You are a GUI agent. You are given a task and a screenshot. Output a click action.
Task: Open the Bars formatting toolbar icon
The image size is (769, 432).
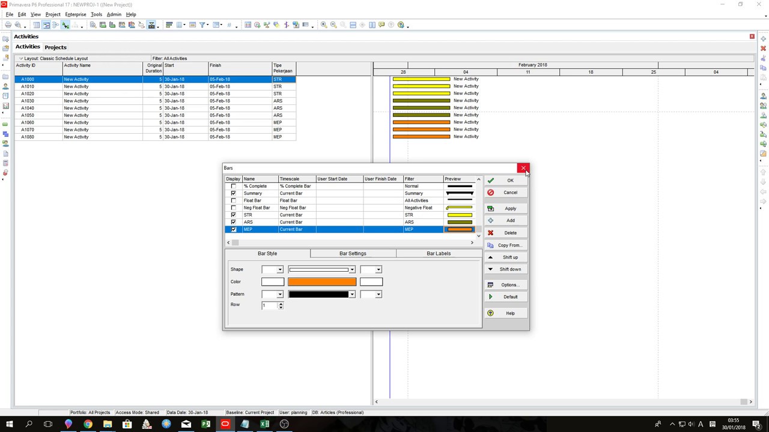coord(169,25)
